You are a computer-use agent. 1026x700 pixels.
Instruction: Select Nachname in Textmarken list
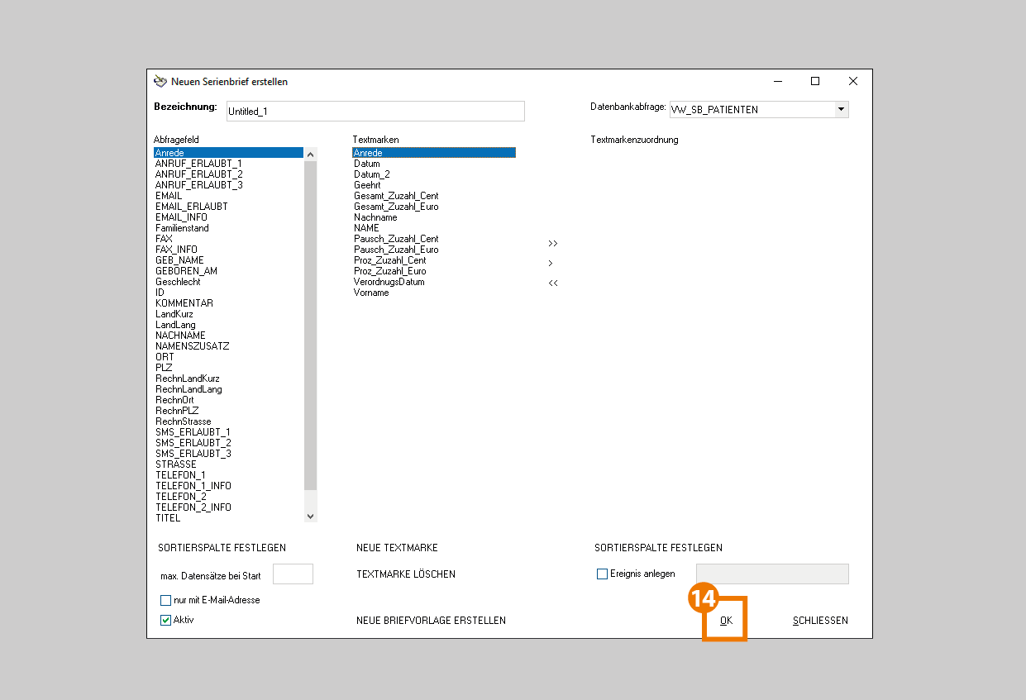click(375, 217)
